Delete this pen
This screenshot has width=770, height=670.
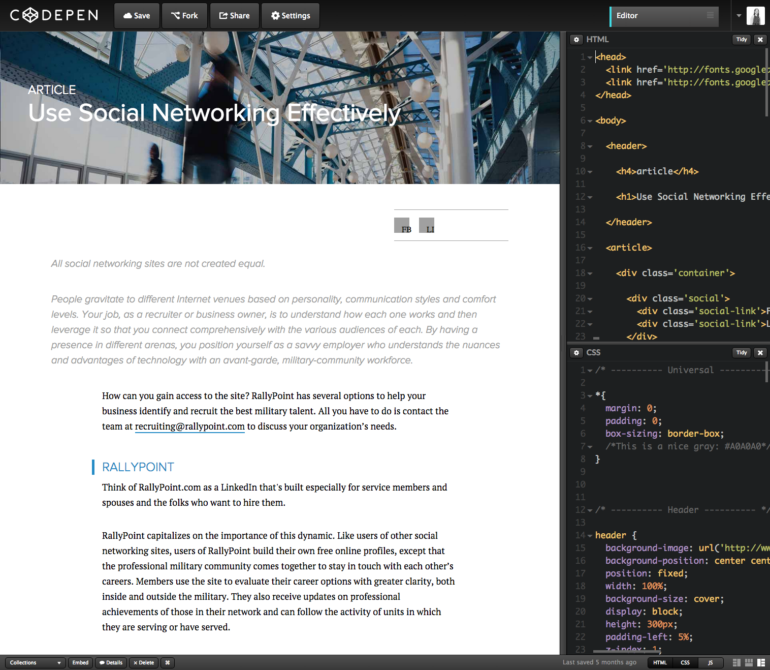coord(143,662)
